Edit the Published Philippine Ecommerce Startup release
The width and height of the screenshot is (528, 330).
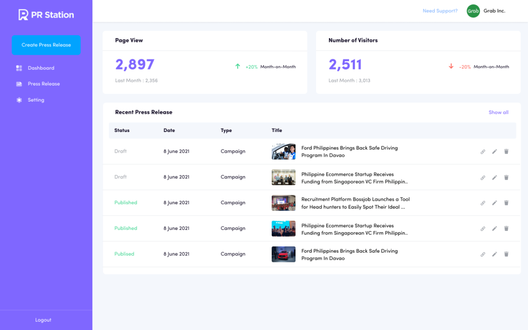[x=494, y=228]
